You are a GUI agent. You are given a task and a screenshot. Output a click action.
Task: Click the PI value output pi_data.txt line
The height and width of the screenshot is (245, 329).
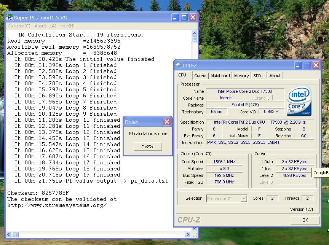pos(91,181)
